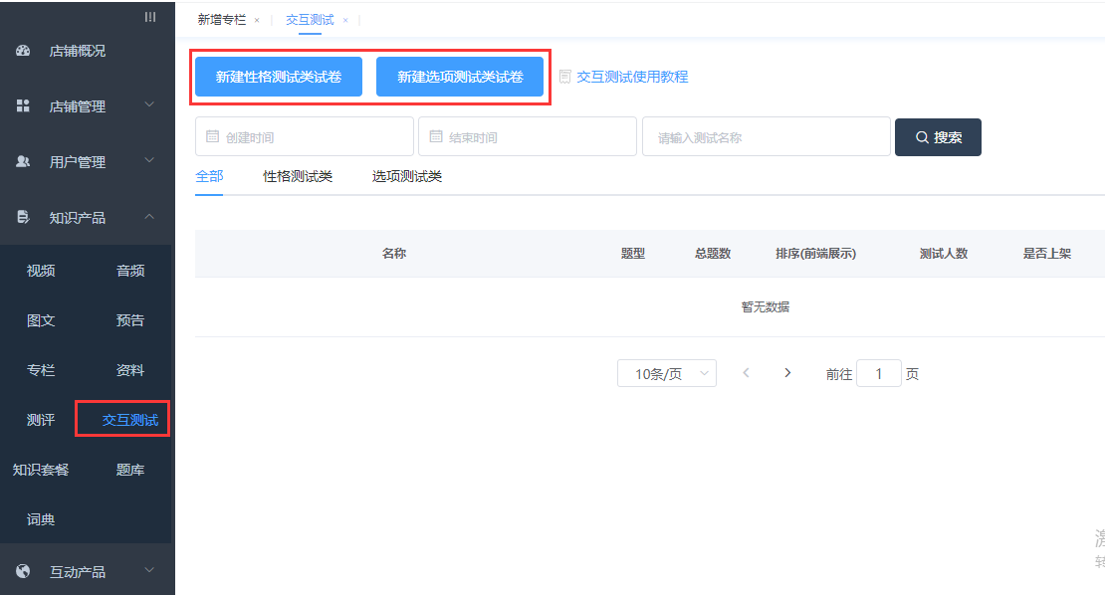Screen dimensions: 1105x595
Task: Collapse the 知识产品 menu chevron
Action: click(149, 216)
